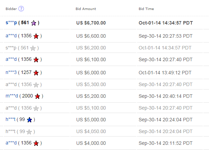Screen dimensions: 209x150
Task: Open bidder a***d in the $4,000.00 row
Action: click(x=11, y=143)
